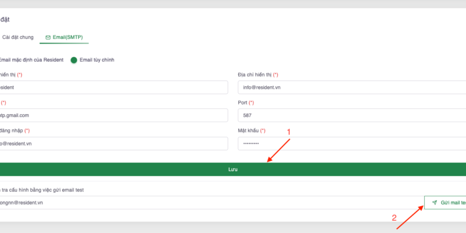Focus the test email recipient input field
The image size is (466, 233).
click(210, 203)
